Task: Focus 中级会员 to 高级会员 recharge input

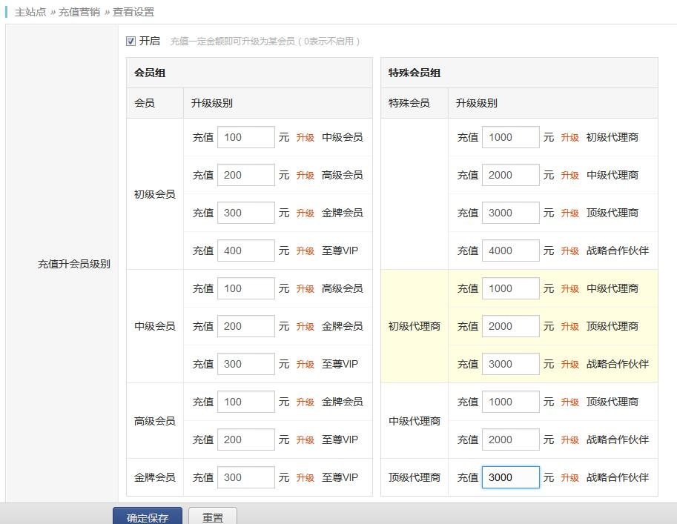Action: pyautogui.click(x=245, y=288)
